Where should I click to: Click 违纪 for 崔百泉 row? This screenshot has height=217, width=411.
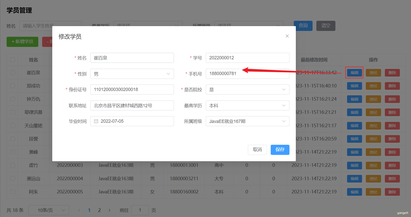click(373, 73)
